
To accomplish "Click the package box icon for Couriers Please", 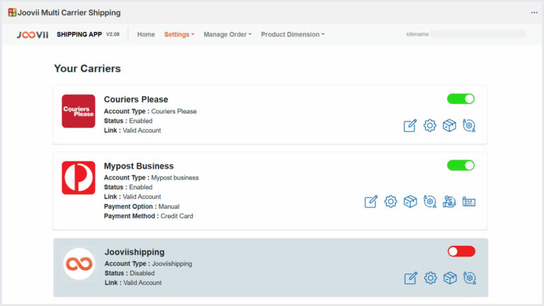I will click(x=449, y=125).
